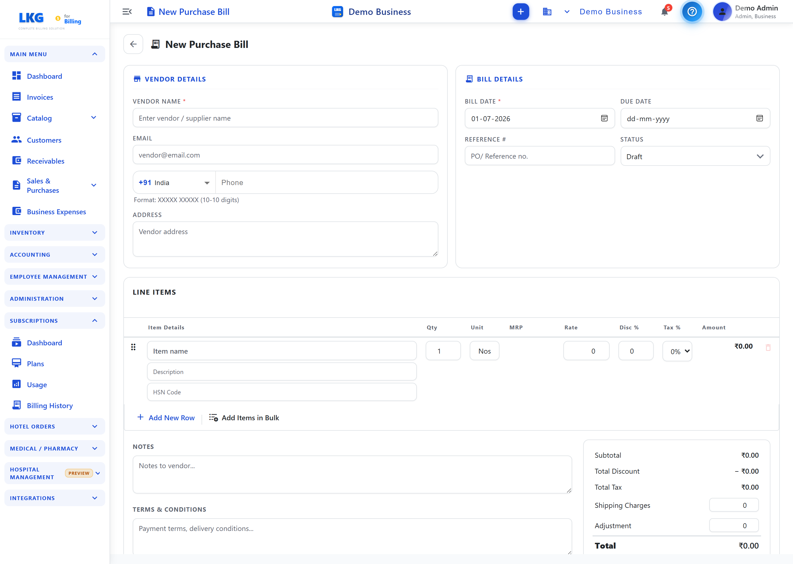Click the Receivables sidebar icon

click(16, 161)
